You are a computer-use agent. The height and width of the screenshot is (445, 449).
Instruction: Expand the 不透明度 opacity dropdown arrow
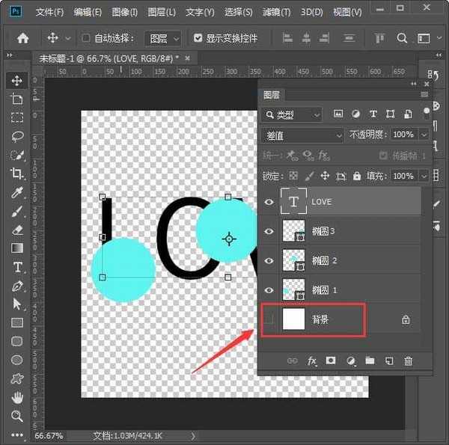tap(424, 135)
